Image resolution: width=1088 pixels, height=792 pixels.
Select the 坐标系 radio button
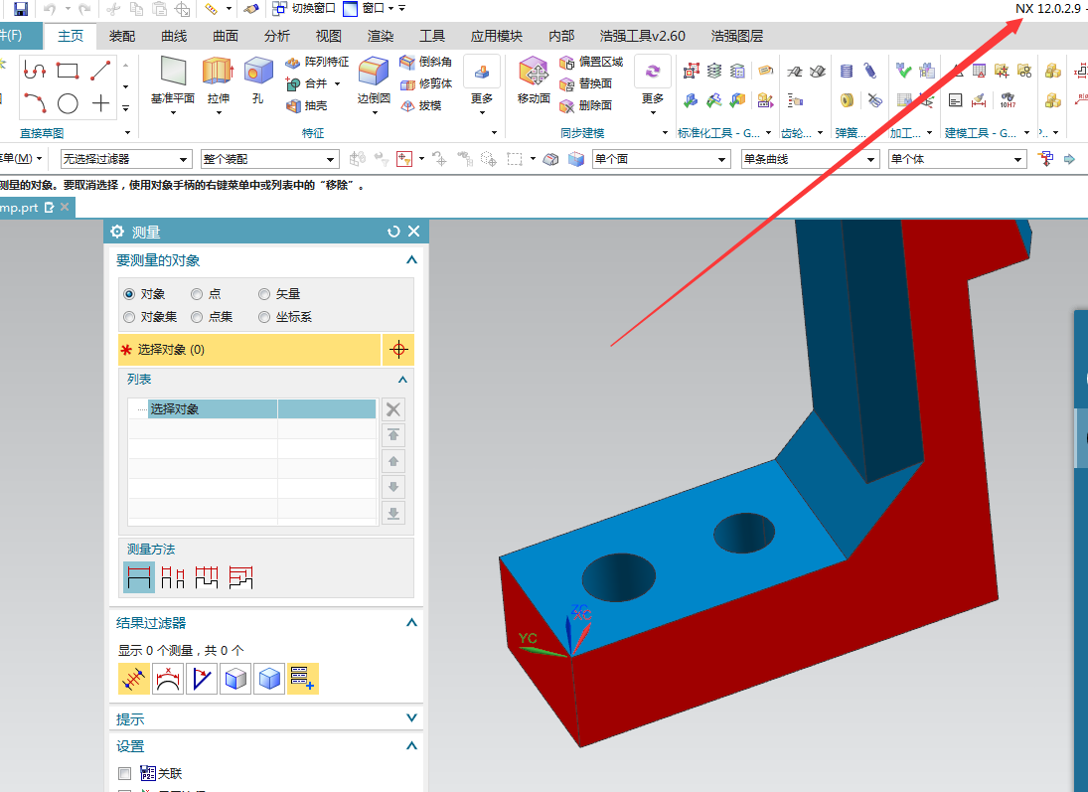pos(264,317)
